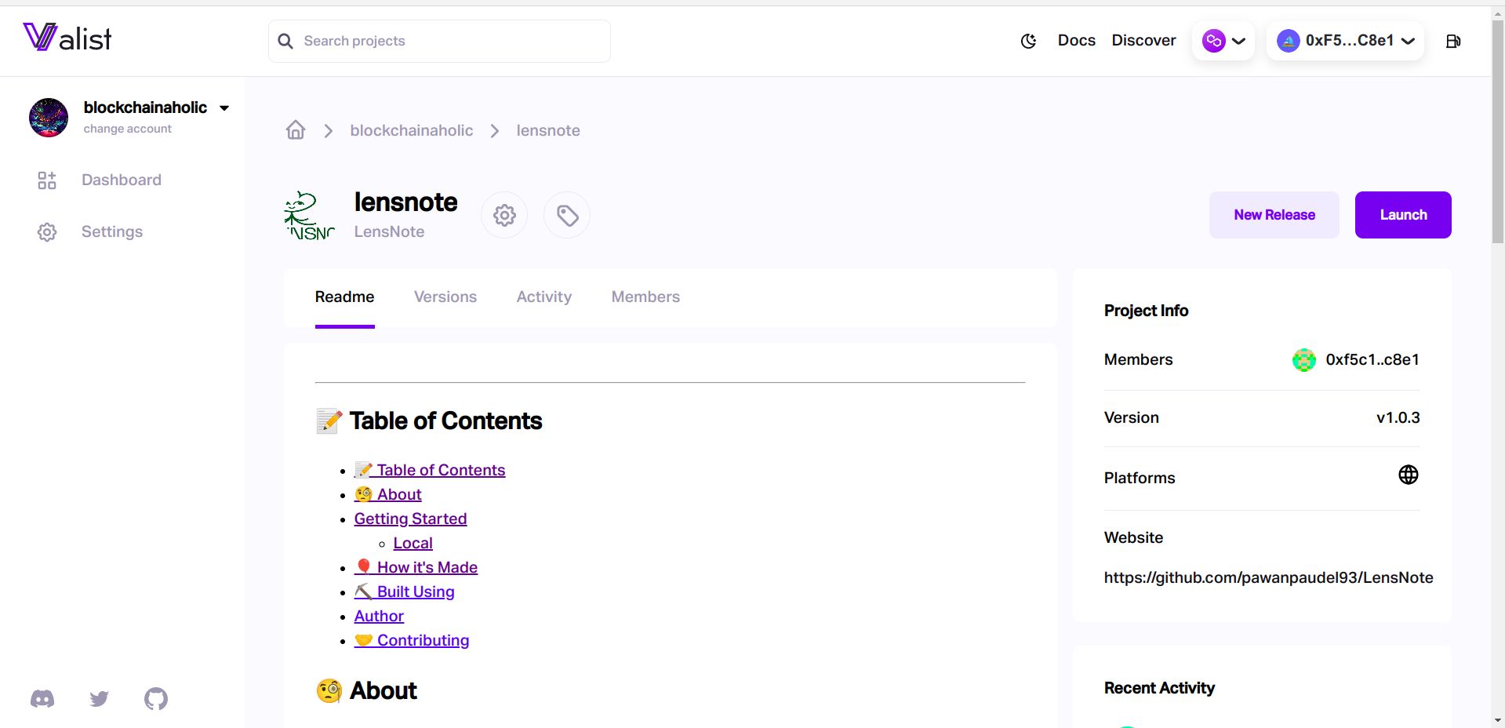Follow the Table of Contents link
Screen dimensions: 1505x728
click(x=430, y=470)
